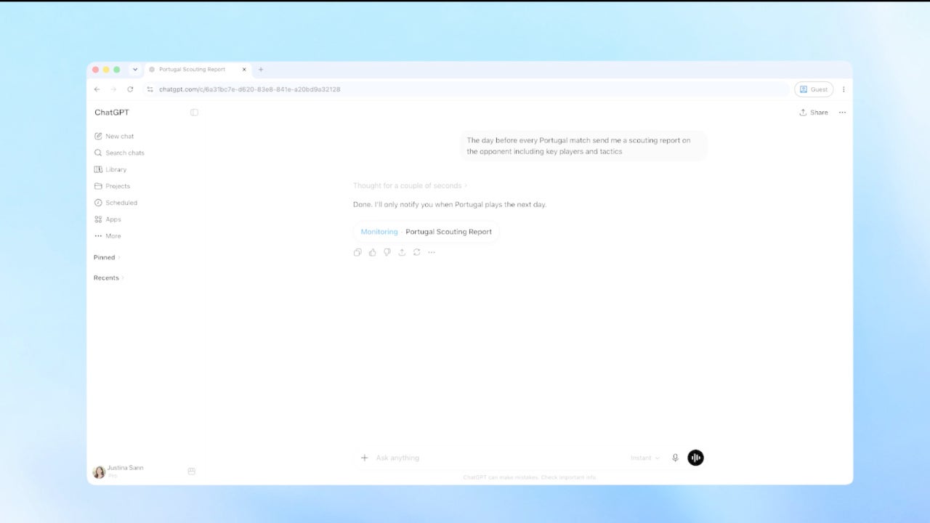Open Search chats in the sidebar
This screenshot has width=930, height=523.
tap(119, 153)
